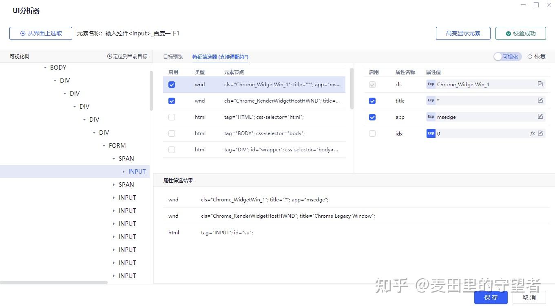Click the edit icon for the cls attribute
The width and height of the screenshot is (555, 308).
click(540, 84)
